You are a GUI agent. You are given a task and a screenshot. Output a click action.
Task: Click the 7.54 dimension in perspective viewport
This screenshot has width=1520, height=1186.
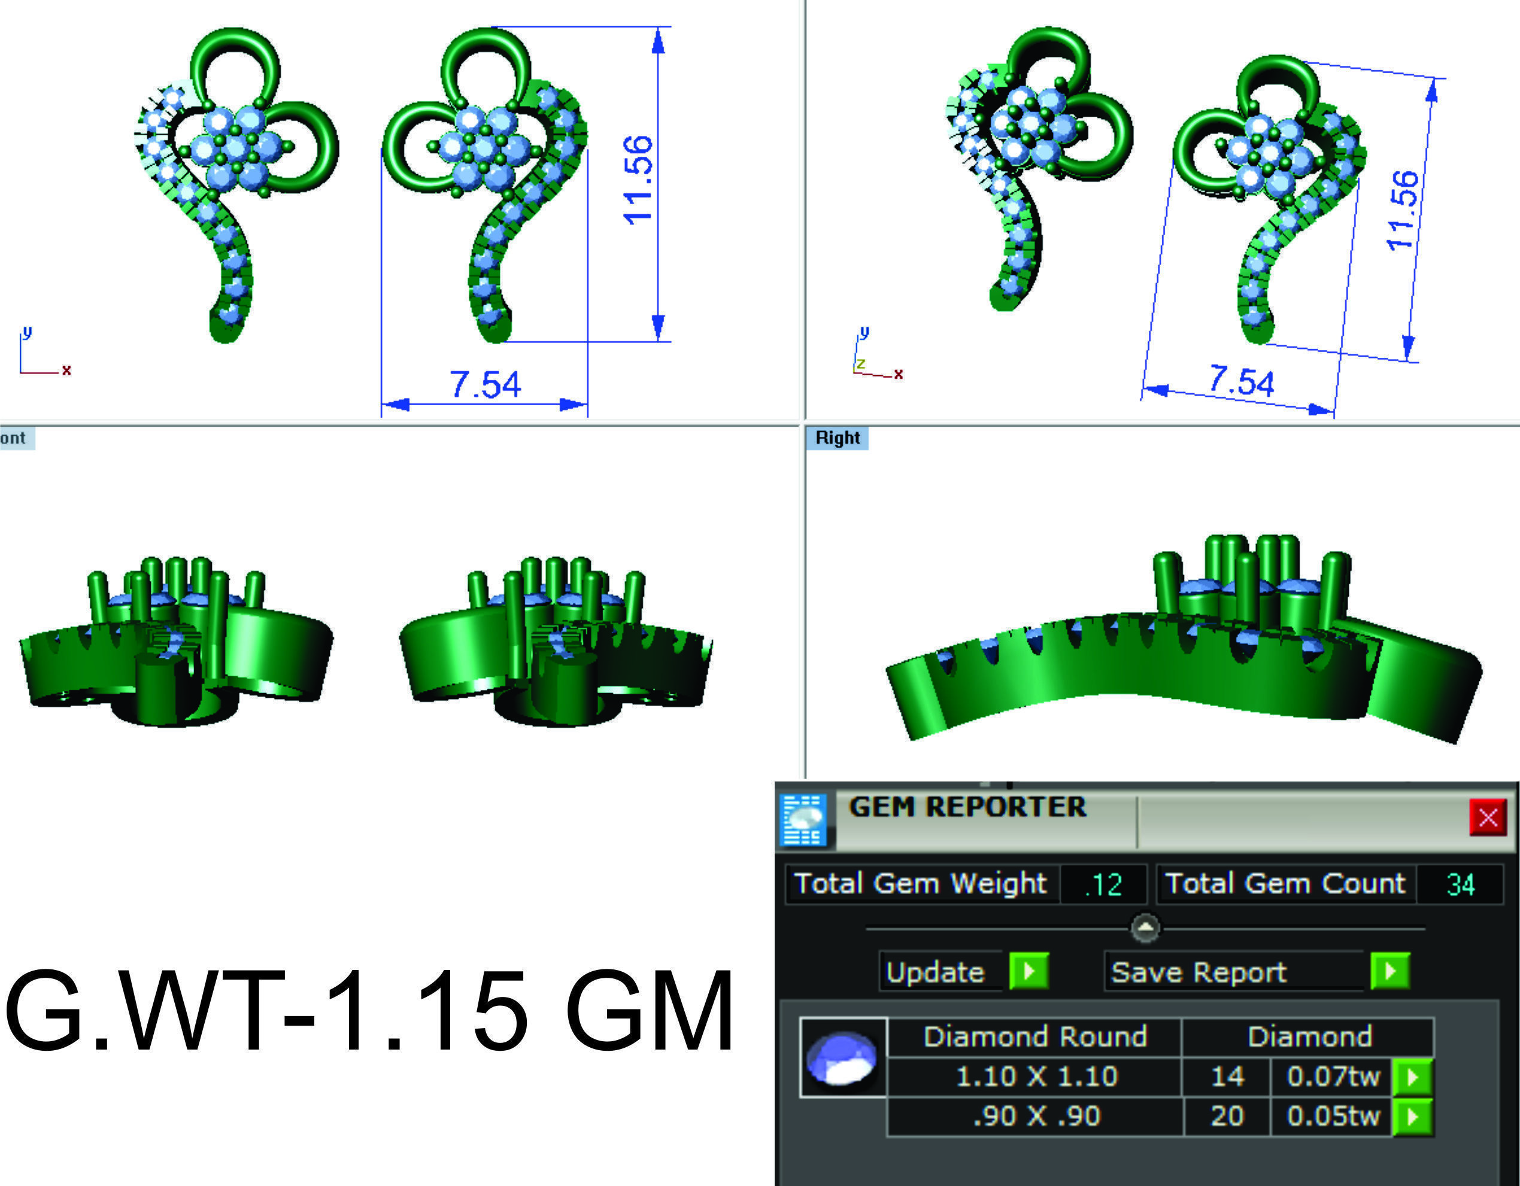pyautogui.click(x=1242, y=381)
